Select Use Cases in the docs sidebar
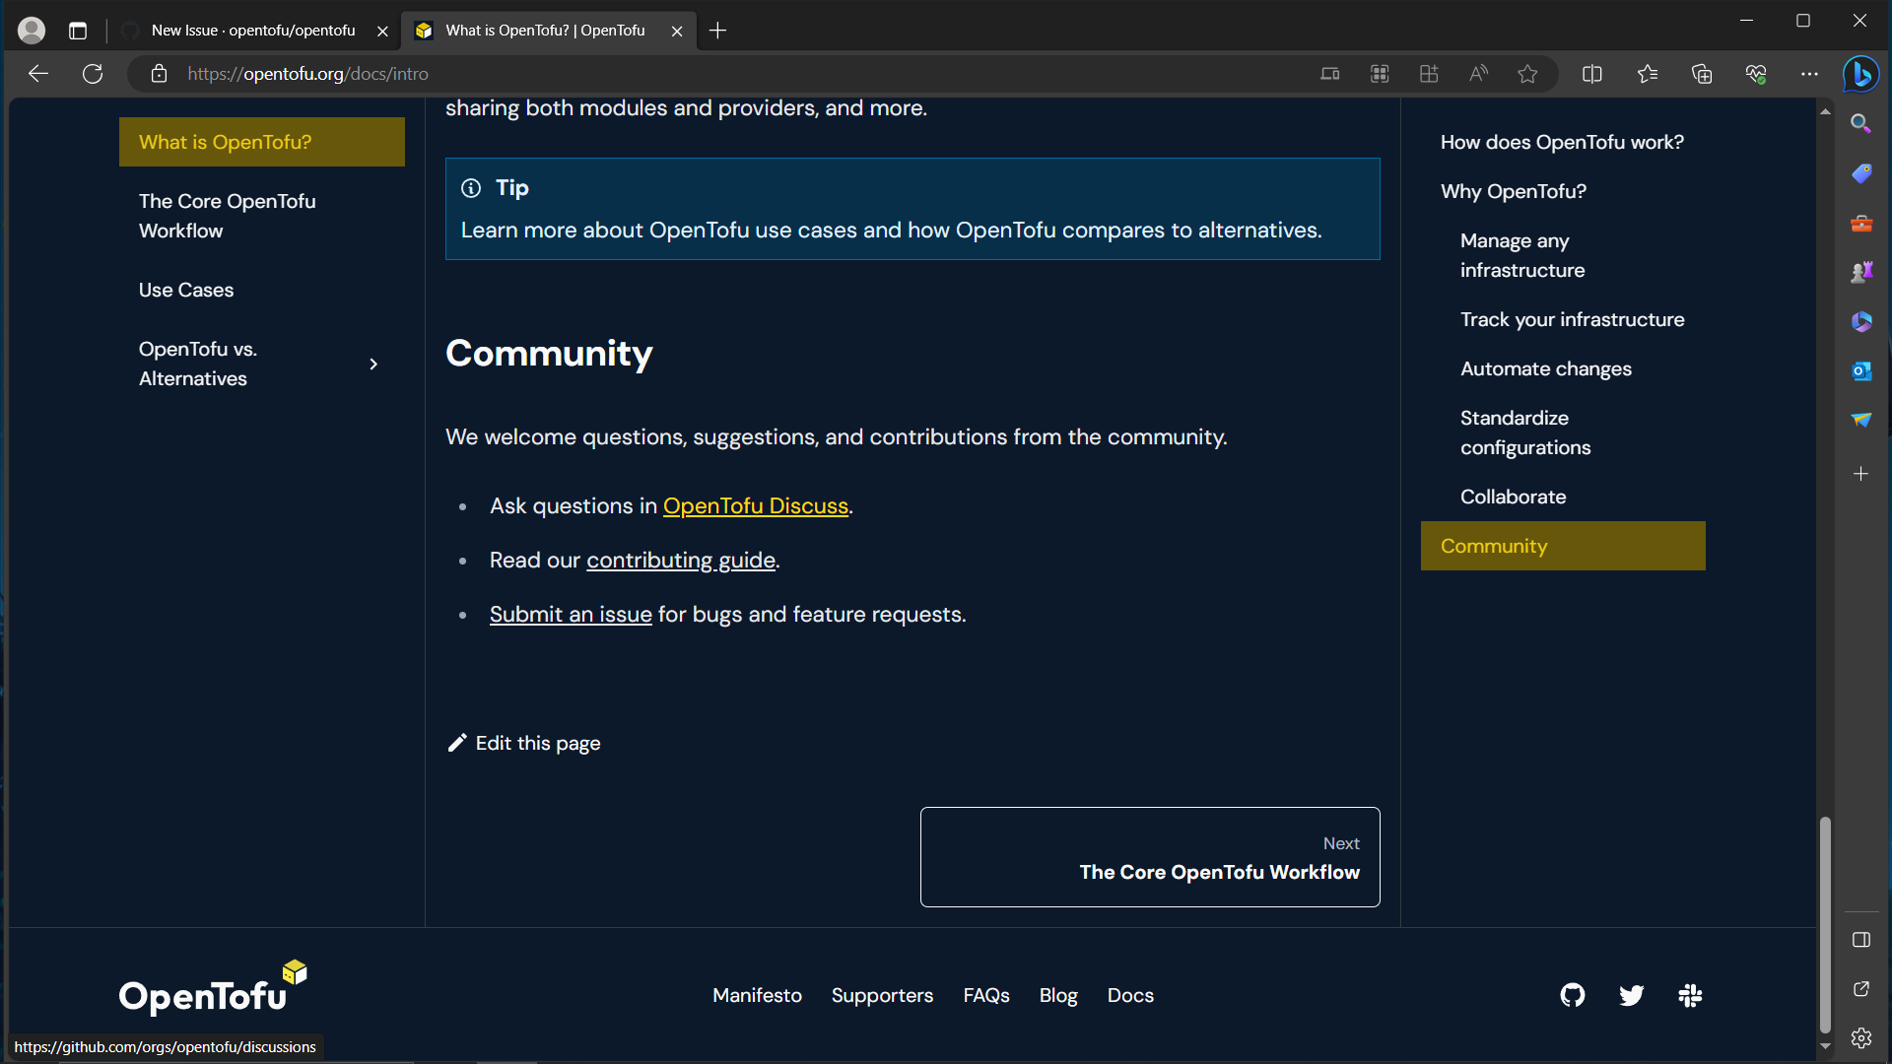Screen dimensions: 1892x1064 (x=185, y=290)
